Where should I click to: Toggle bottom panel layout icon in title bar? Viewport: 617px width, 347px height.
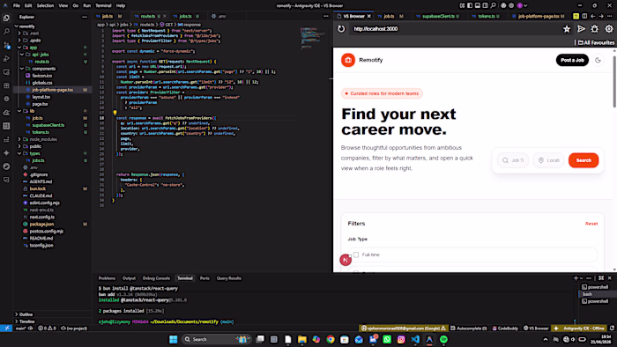(478, 5)
